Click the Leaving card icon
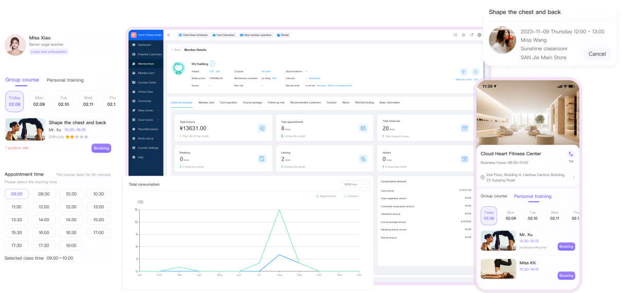This screenshot has height=293, width=622. [x=363, y=159]
